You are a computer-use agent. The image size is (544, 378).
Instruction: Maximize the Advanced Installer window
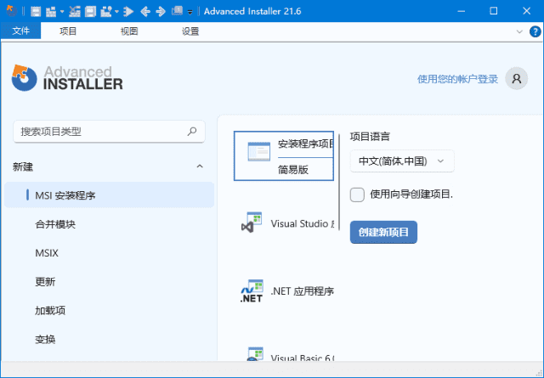(x=493, y=11)
